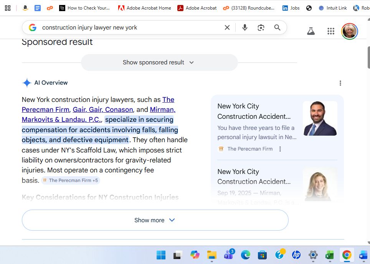Open the Intuit Link bookmark

pos(333,8)
